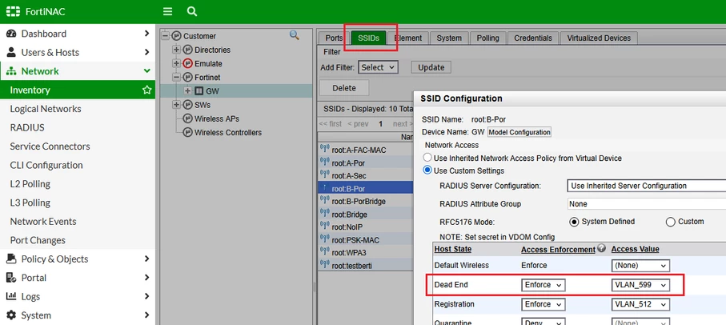The height and width of the screenshot is (325, 726).
Task: Click the GW device icon in tree
Action: tap(199, 91)
